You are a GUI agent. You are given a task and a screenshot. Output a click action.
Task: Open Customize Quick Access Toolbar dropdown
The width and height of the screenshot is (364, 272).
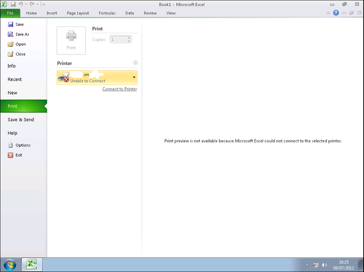pos(44,4)
